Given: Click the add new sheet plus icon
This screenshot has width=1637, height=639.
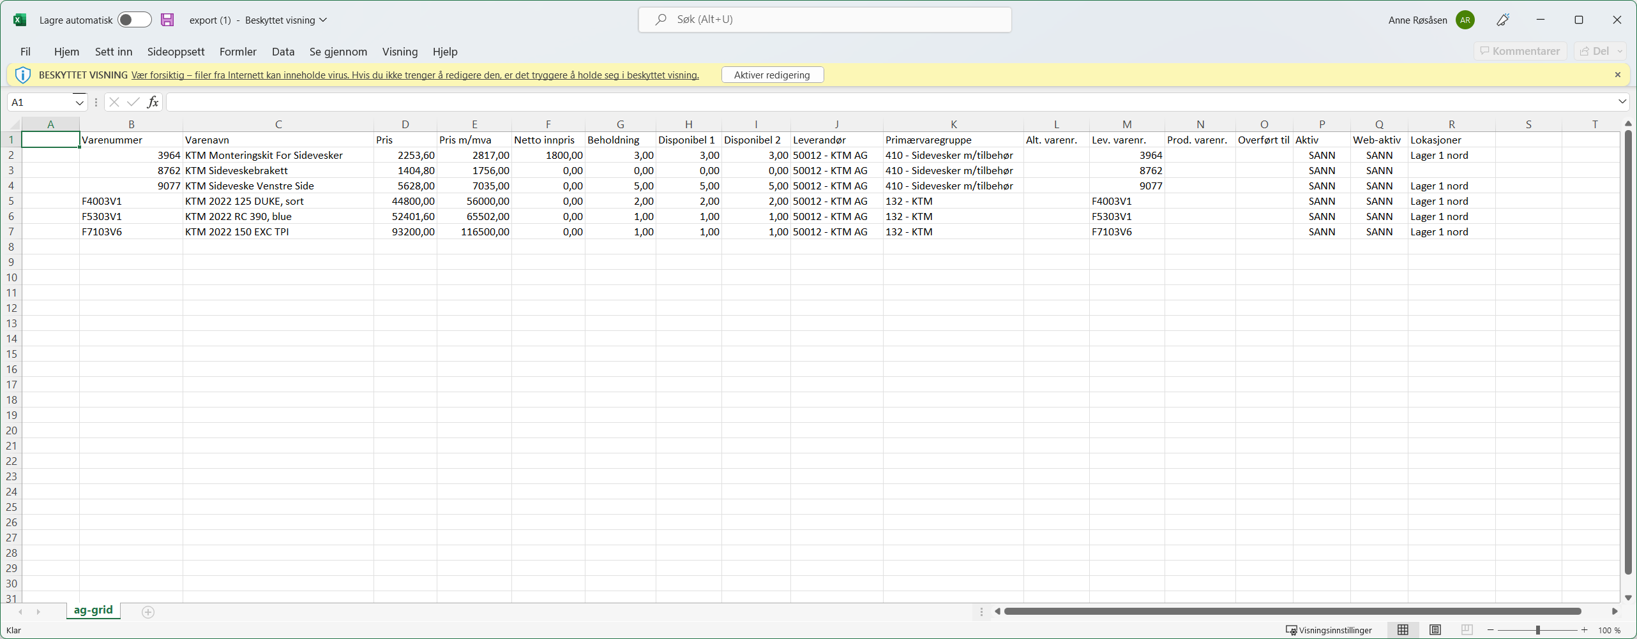Looking at the screenshot, I should coord(148,612).
